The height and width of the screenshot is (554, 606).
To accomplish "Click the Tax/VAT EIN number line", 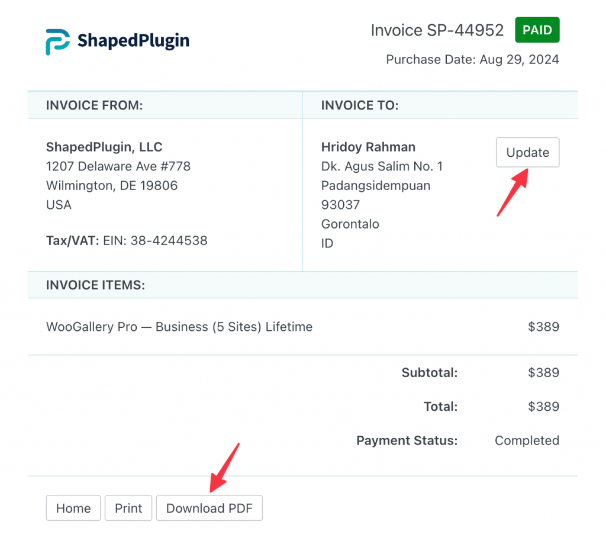I will tap(127, 240).
